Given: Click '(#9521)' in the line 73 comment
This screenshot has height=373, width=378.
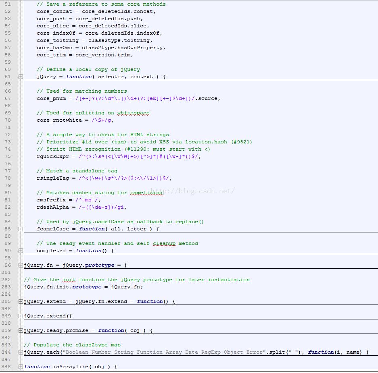Looking at the screenshot, I should [x=242, y=142].
